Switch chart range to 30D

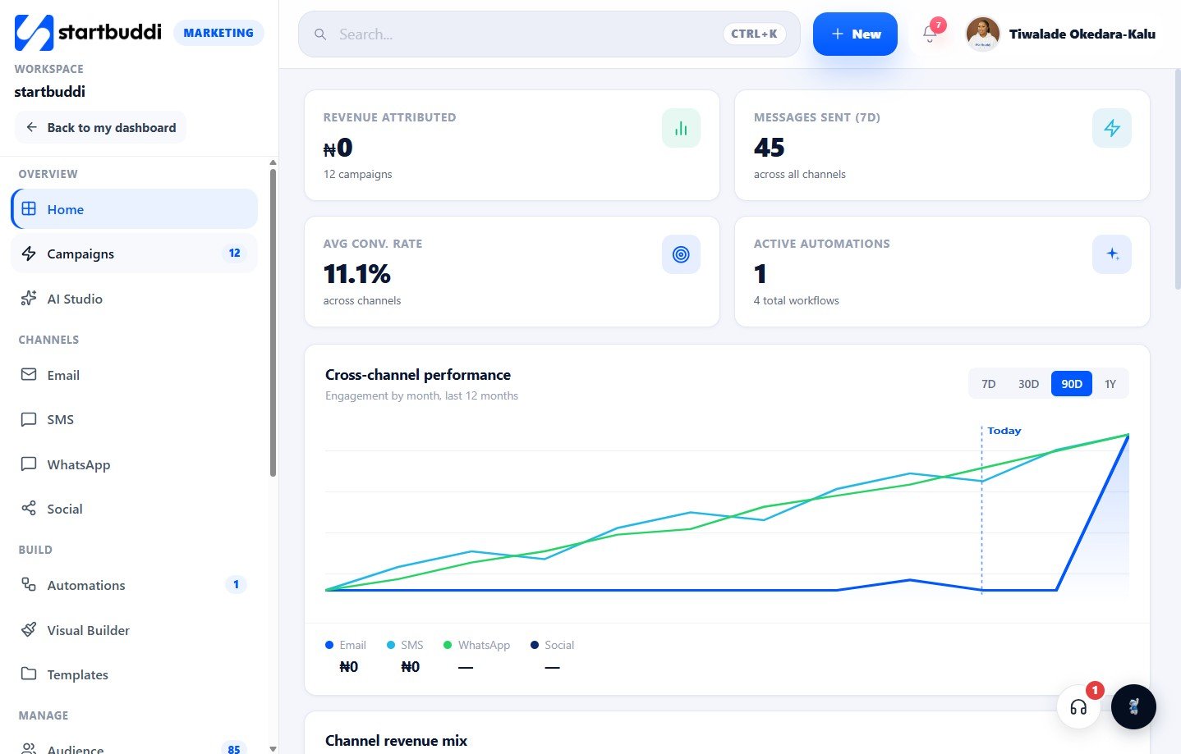coord(1028,384)
